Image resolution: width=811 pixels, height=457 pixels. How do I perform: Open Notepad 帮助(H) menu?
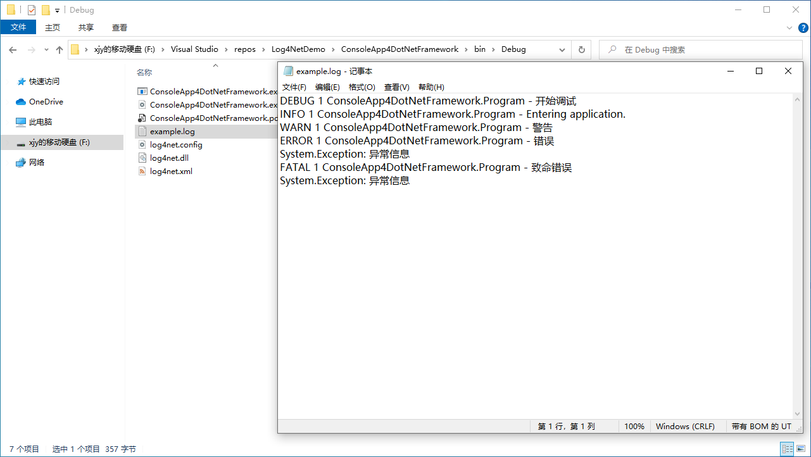pyautogui.click(x=431, y=87)
